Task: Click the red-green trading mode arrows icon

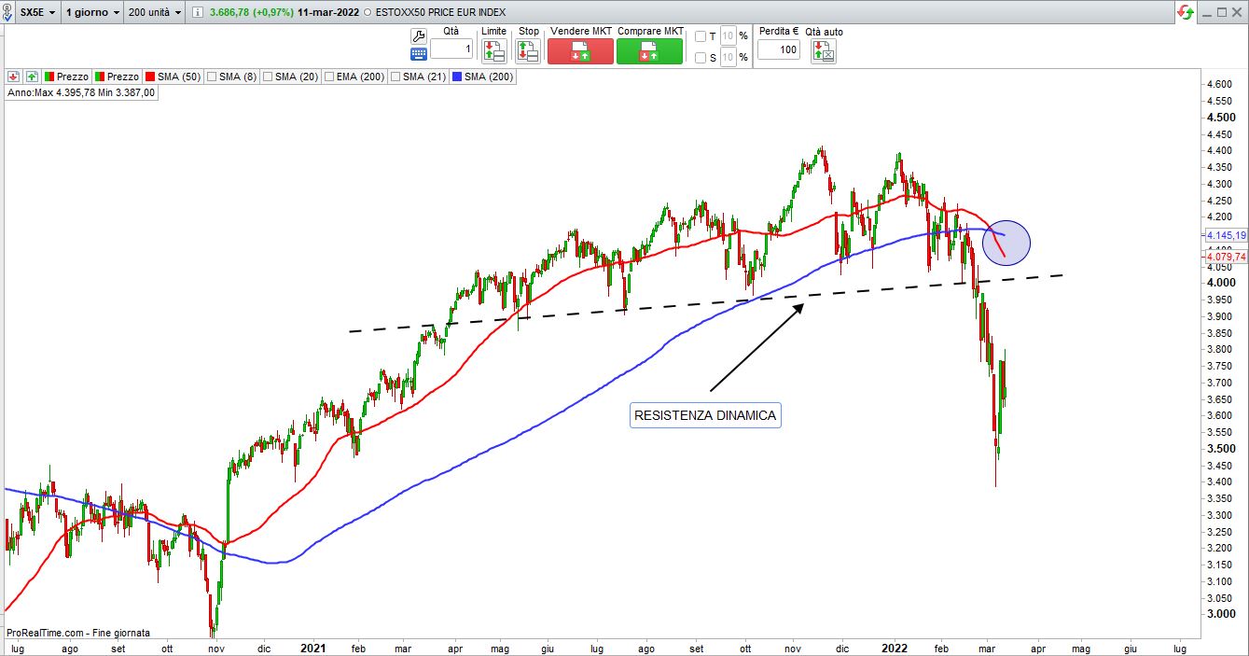Action: 1186,12
